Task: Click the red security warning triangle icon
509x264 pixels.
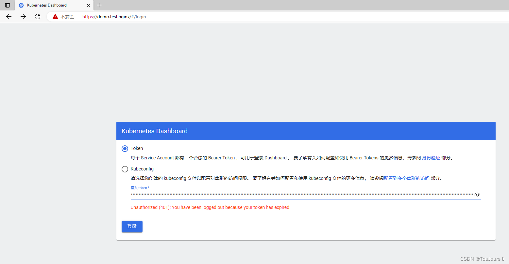Action: point(55,16)
